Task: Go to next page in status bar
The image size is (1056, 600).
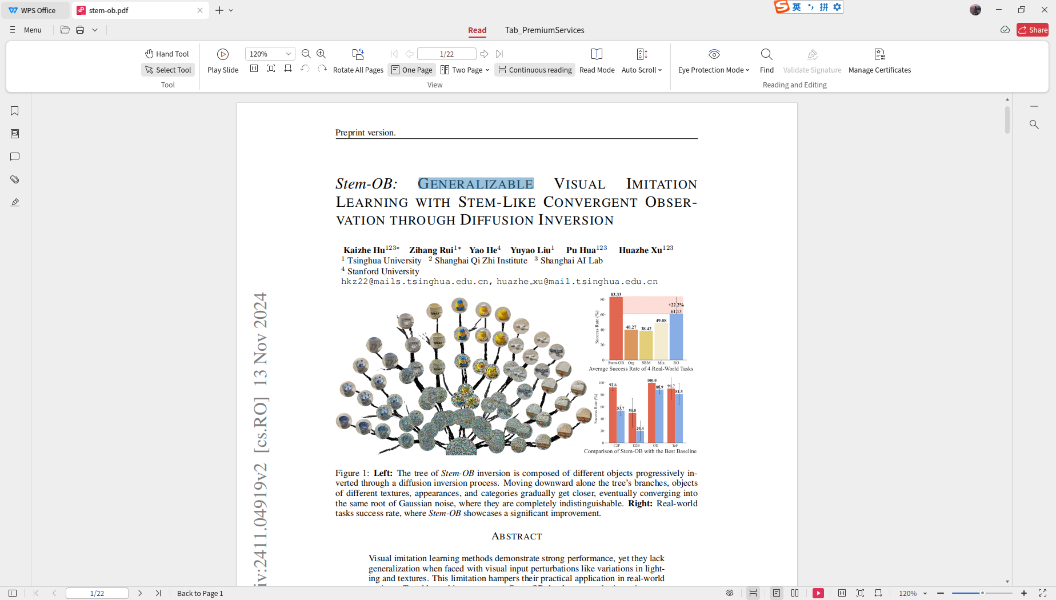Action: (140, 593)
